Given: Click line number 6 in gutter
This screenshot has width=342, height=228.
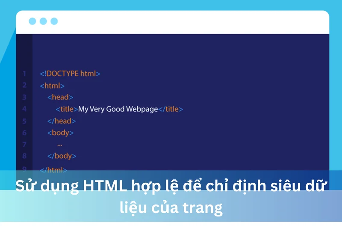Looking at the screenshot, I should (24, 133).
